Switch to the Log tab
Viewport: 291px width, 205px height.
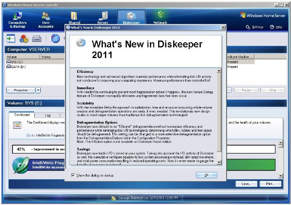[48, 115]
